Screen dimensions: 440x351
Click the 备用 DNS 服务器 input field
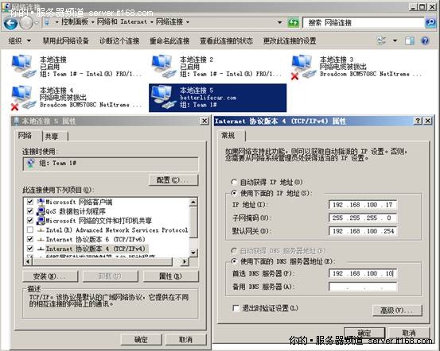point(363,287)
